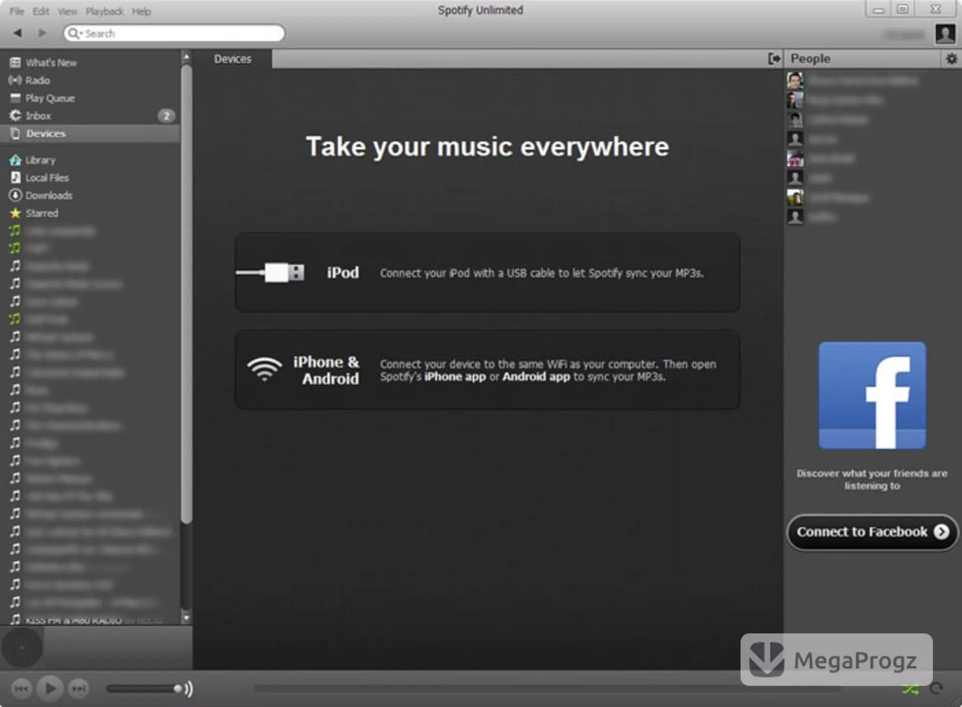Click the play button
962x707 pixels.
pyautogui.click(x=50, y=688)
